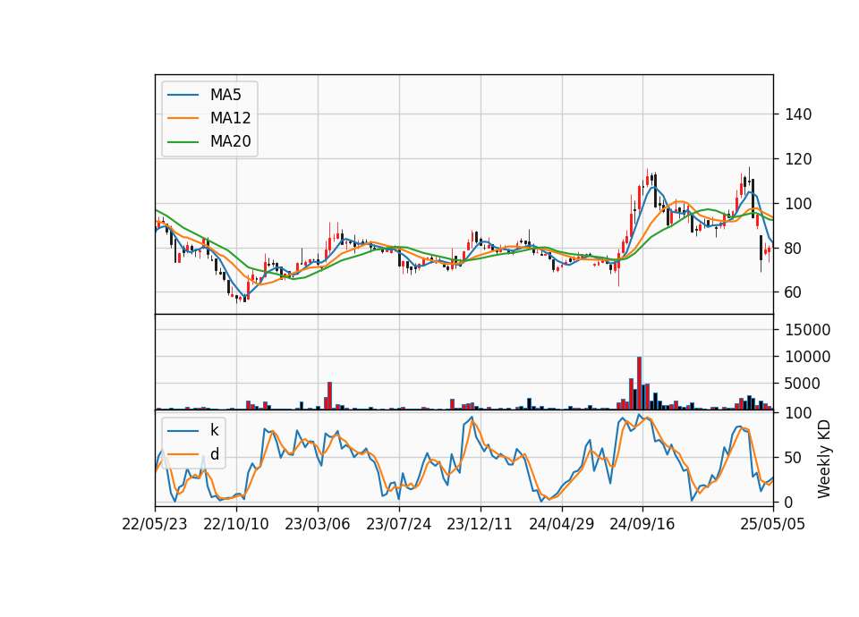The width and height of the screenshot is (859, 617).
Task: Click the 23/12/11 date tick label
Action: click(480, 524)
